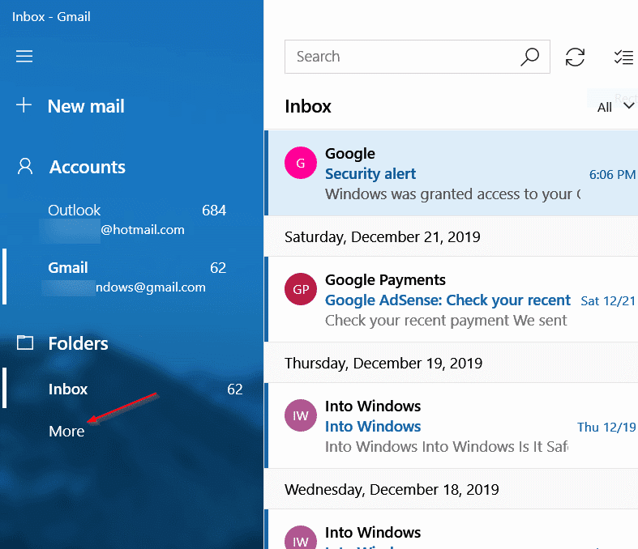Click the Inbox heading above messages
Image resolution: width=638 pixels, height=549 pixels.
308,106
